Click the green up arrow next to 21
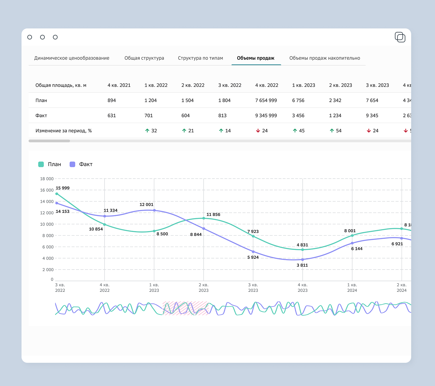 [184, 131]
